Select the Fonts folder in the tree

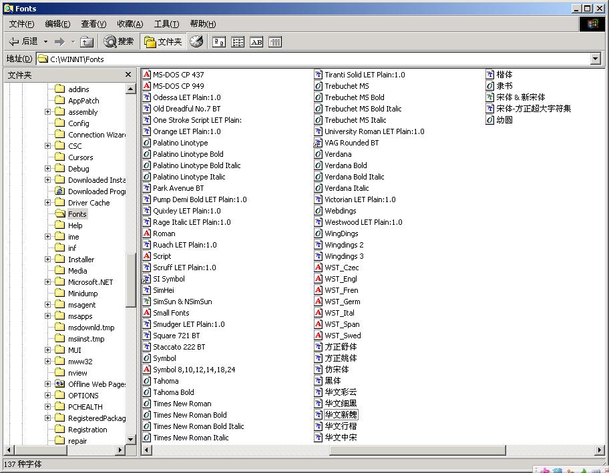(x=77, y=213)
